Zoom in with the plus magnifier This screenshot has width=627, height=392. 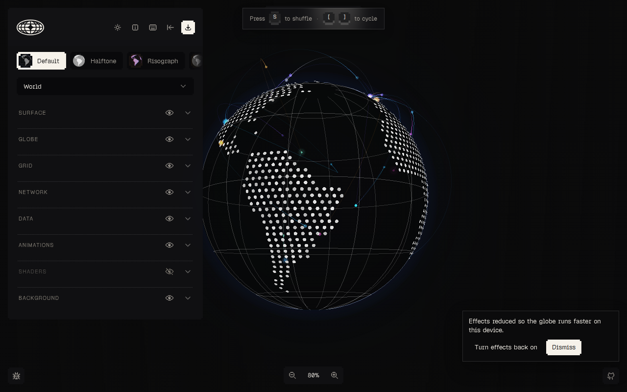click(335, 375)
